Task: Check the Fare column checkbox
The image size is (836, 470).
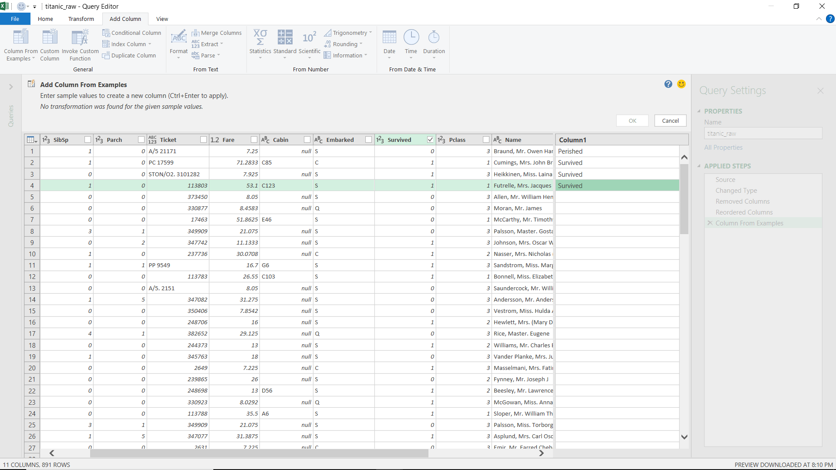Action: click(x=254, y=140)
